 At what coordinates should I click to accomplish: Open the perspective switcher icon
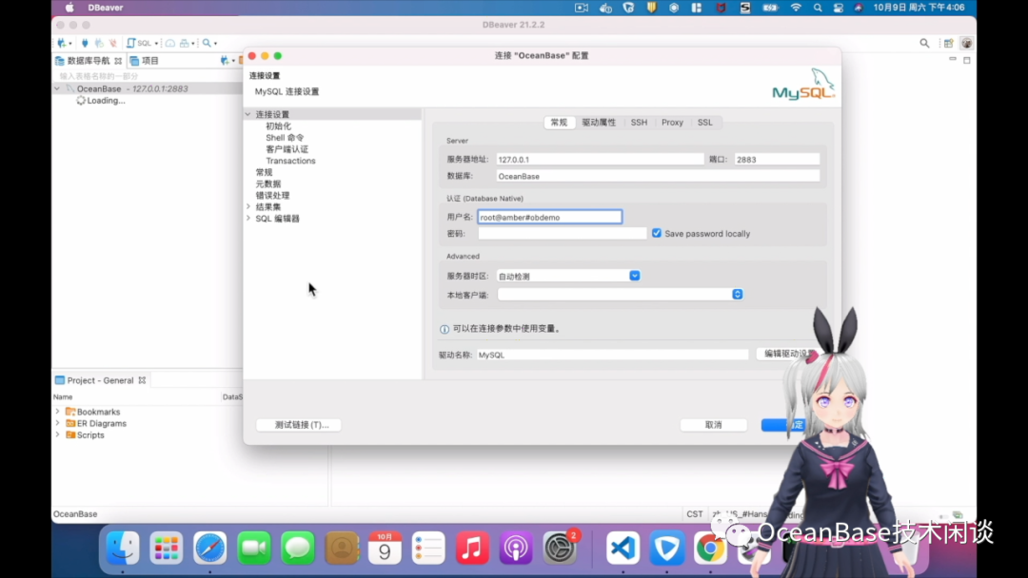(949, 43)
